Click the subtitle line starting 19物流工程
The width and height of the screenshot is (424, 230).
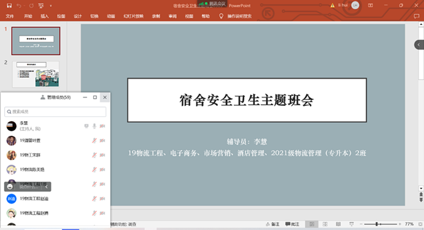point(247,153)
